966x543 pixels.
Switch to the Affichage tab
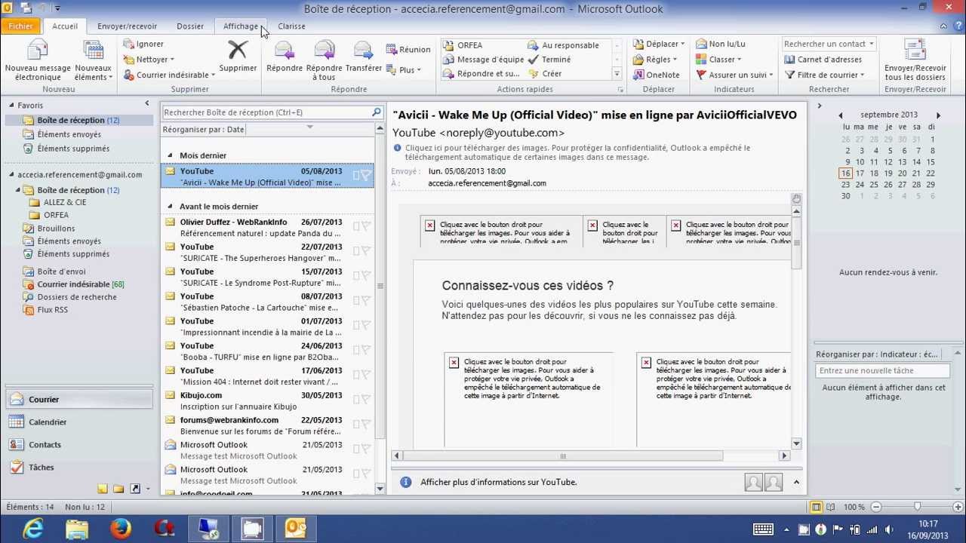coord(241,26)
